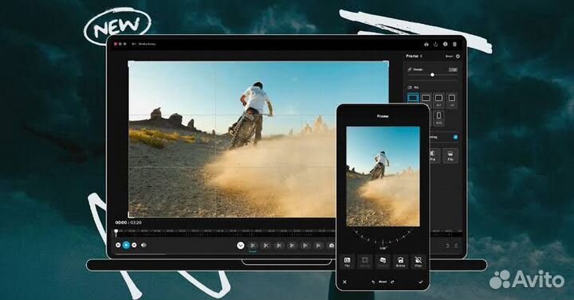Step to the previous frame

coord(118,245)
